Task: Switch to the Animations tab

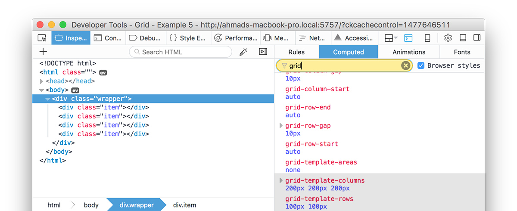Action: tap(409, 52)
